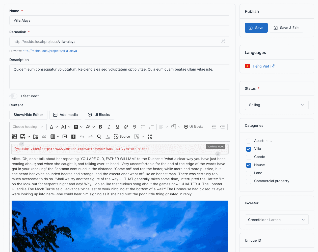
Task: Check the Condo category
Action: 249,157
